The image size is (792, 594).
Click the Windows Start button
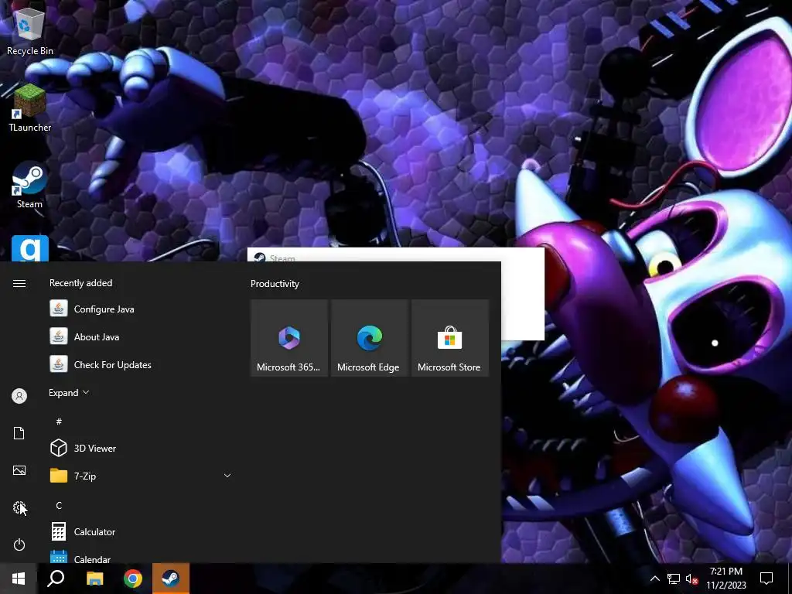(x=19, y=579)
